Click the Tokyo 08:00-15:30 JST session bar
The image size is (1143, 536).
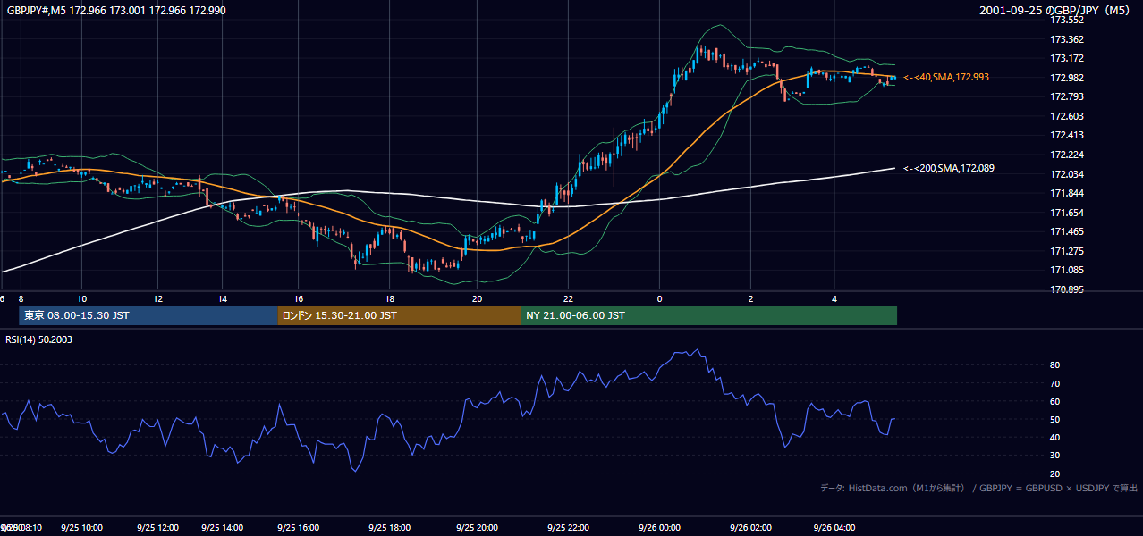pos(148,315)
